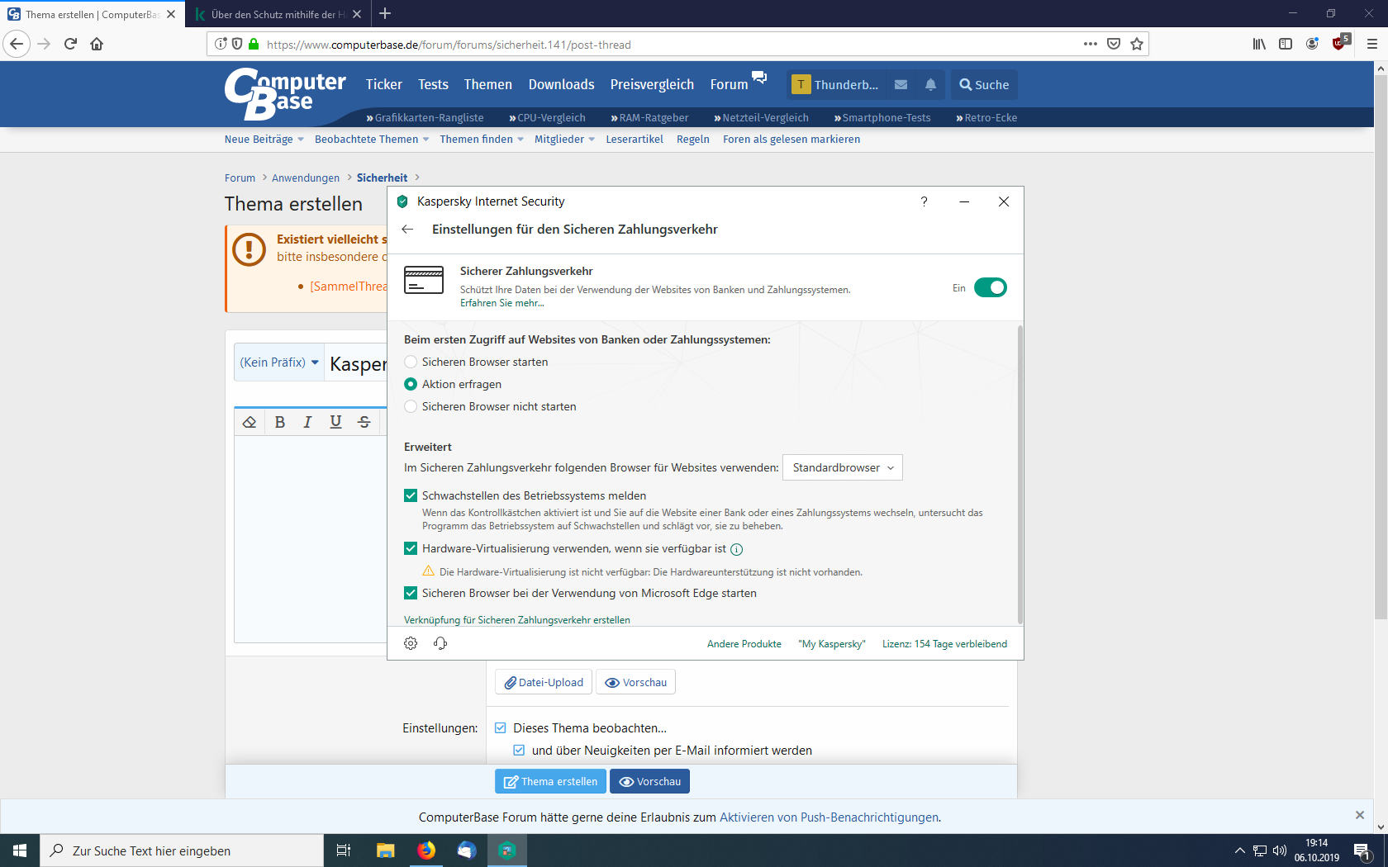1388x867 pixels.
Task: Open the Standardbrowser dropdown
Action: 842,467
